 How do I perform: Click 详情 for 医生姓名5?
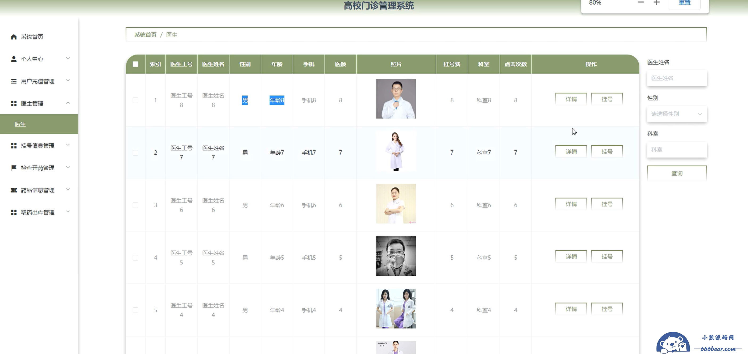click(x=571, y=256)
